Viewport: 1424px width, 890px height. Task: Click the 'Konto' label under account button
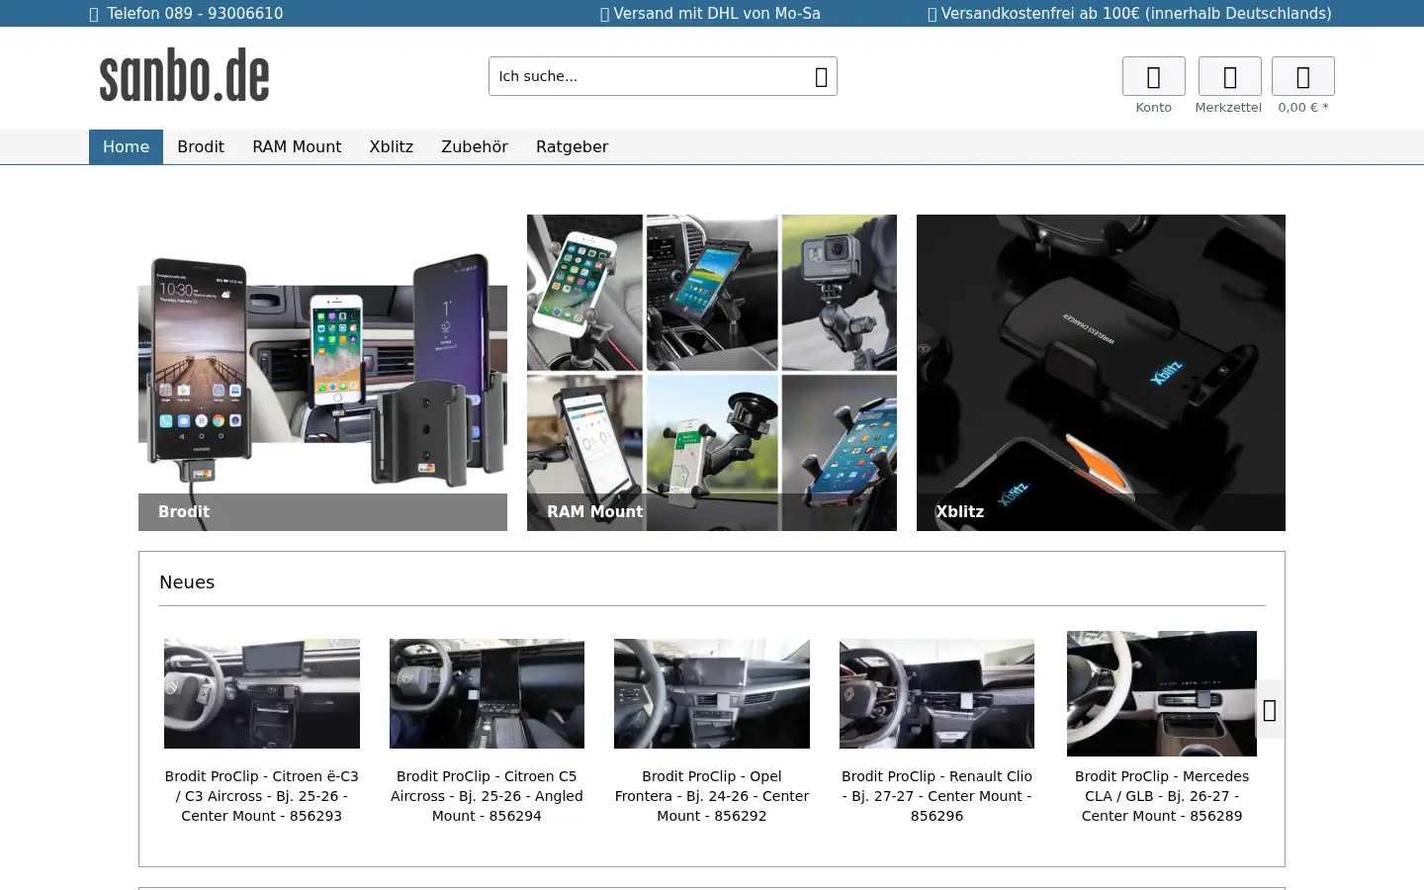pos(1153,108)
